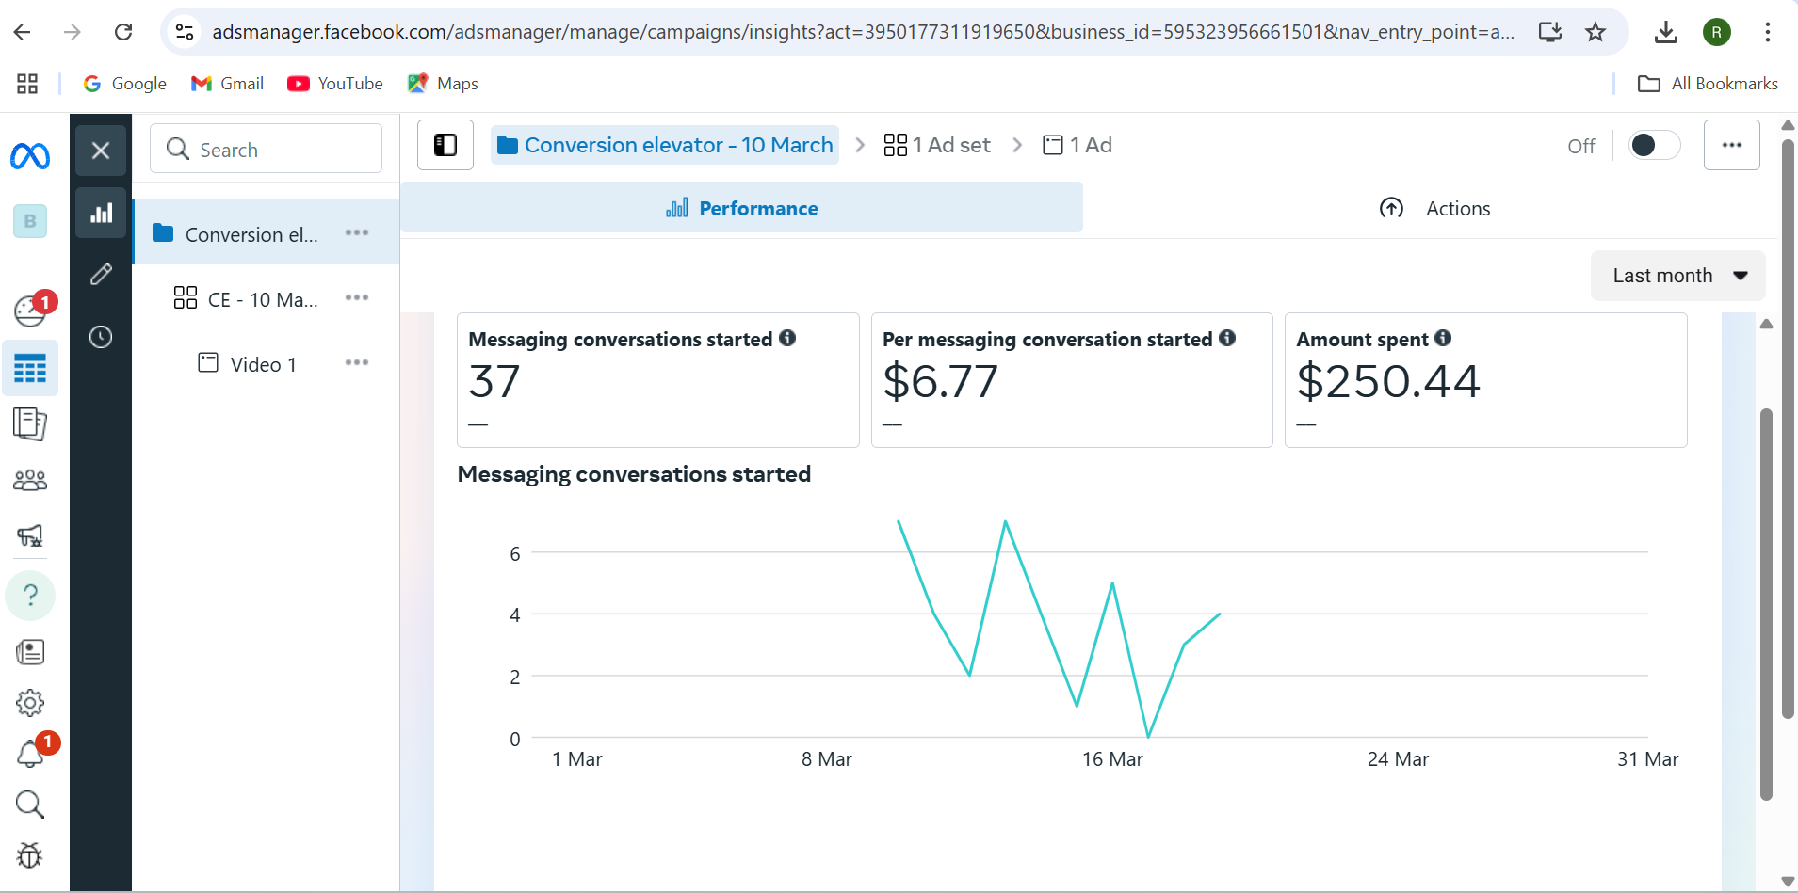Select the pencil edit icon
The image size is (1798, 893).
pos(101,275)
